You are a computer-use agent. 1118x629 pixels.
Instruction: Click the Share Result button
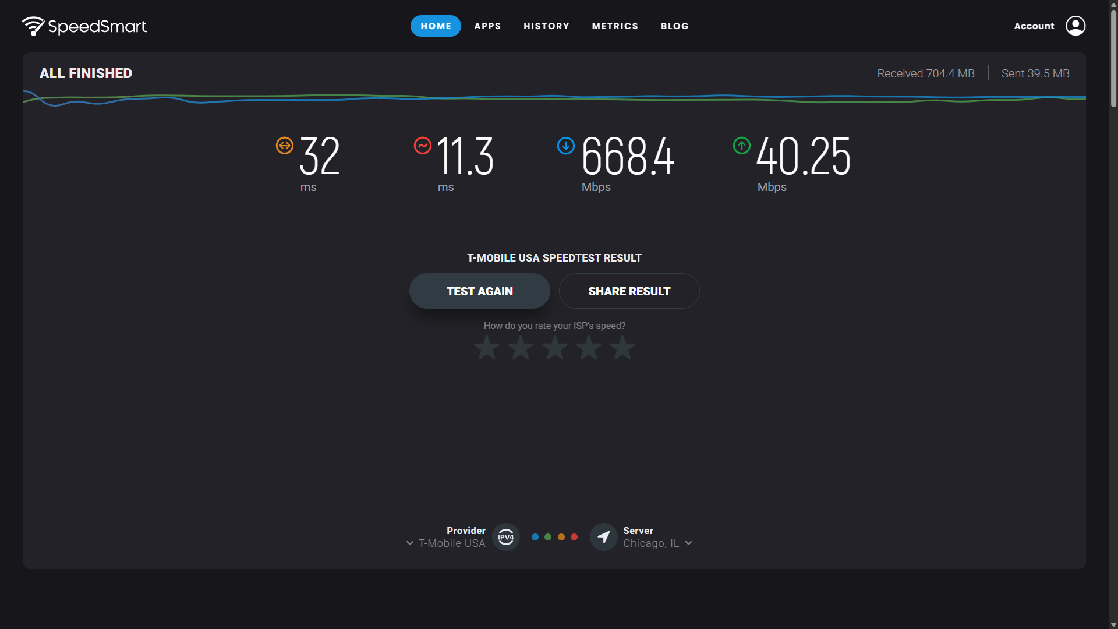point(629,291)
